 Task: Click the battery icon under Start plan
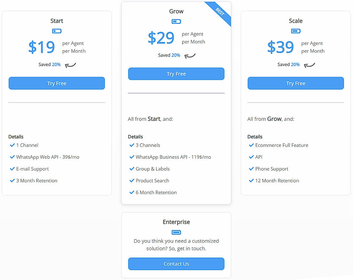pyautogui.click(x=57, y=31)
